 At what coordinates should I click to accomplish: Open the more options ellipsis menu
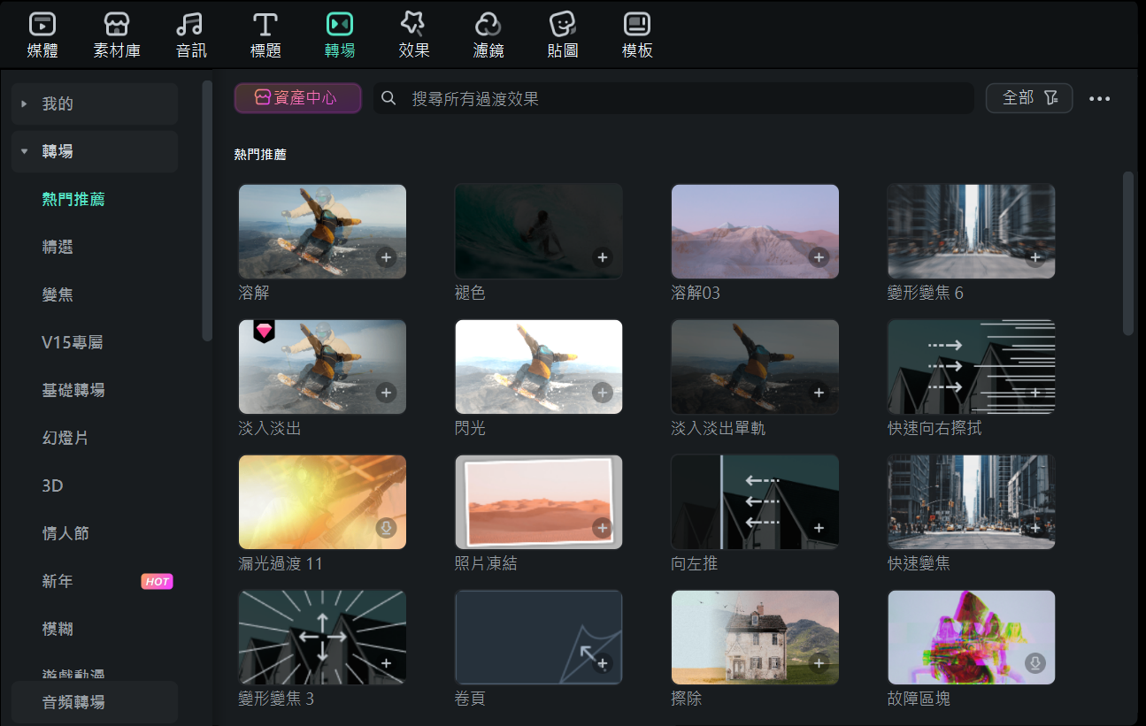(x=1099, y=99)
